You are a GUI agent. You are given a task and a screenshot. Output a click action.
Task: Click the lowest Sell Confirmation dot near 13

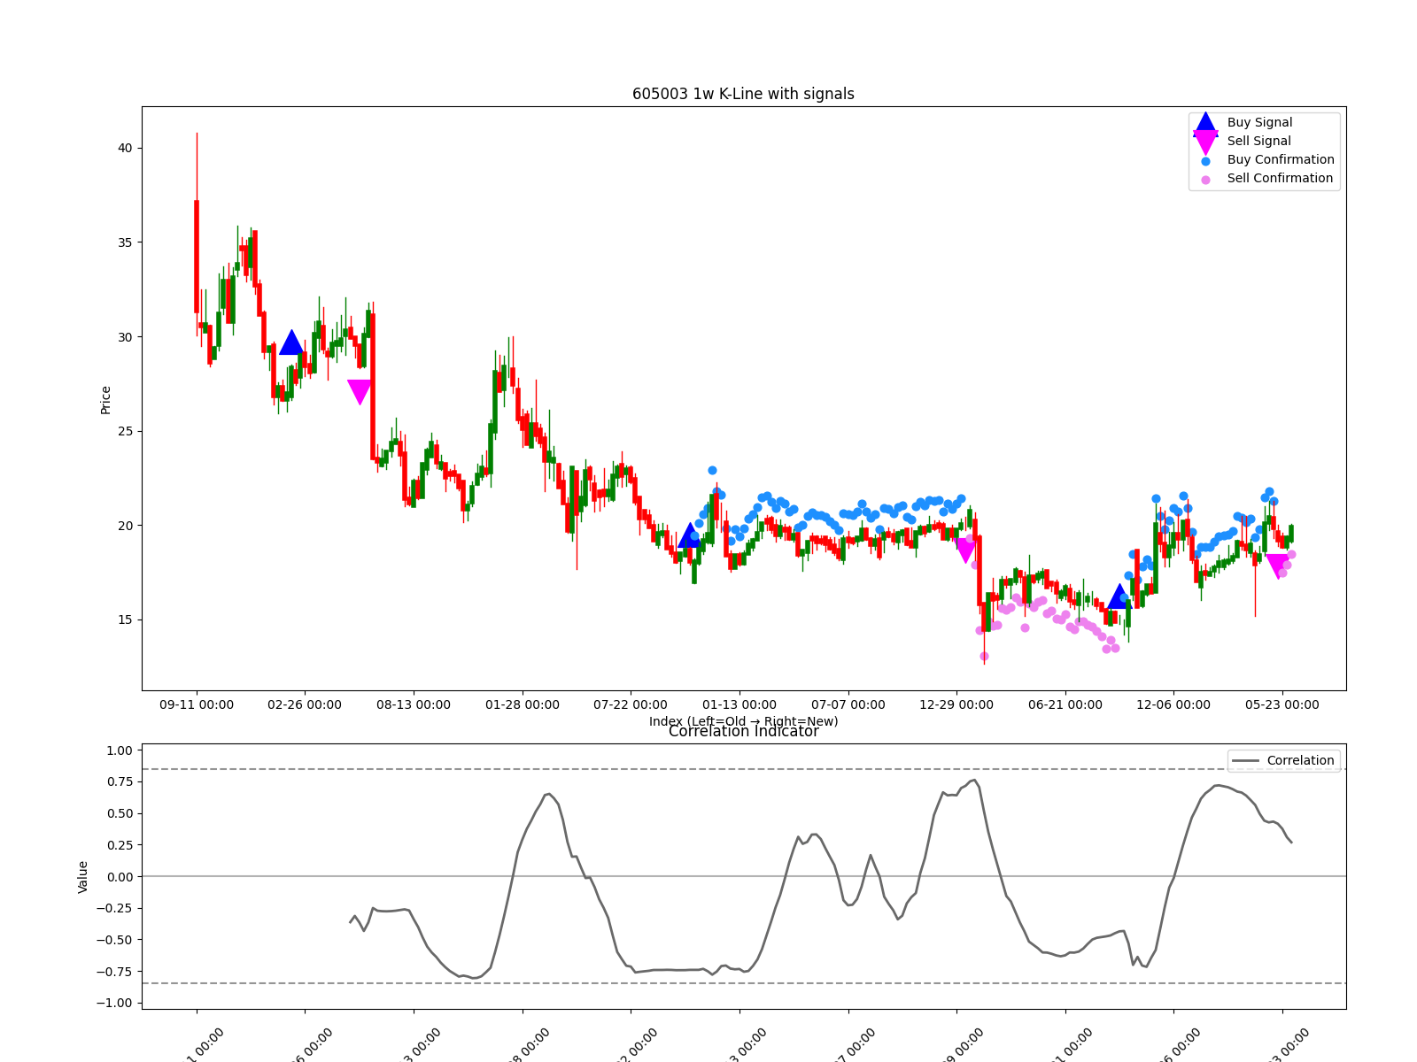[984, 657]
